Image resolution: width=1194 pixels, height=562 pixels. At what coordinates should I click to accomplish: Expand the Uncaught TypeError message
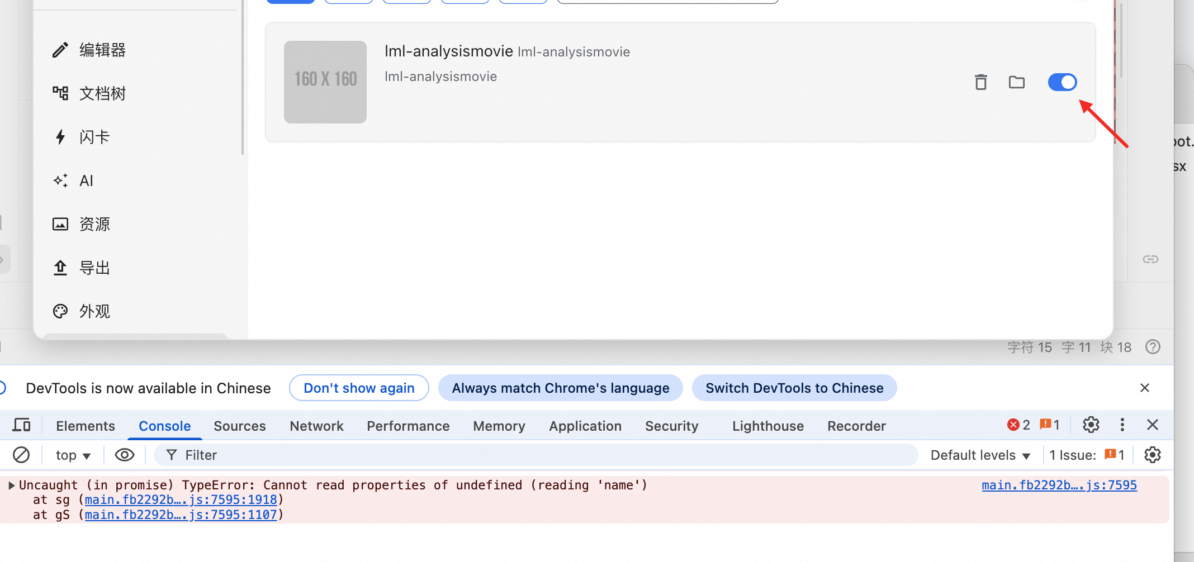[11, 485]
